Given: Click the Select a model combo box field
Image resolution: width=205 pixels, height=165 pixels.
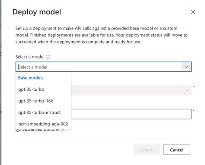Looking at the screenshot, I should [103, 67].
